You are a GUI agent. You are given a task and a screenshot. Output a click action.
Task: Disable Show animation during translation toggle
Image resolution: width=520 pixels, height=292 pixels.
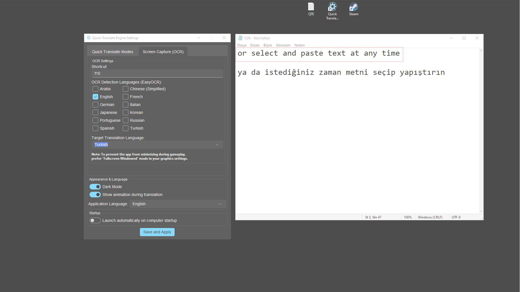[x=95, y=195]
